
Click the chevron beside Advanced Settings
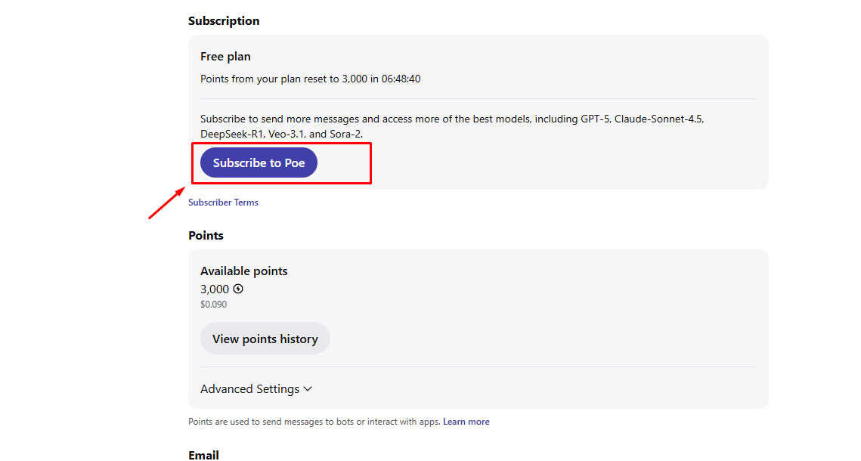308,389
